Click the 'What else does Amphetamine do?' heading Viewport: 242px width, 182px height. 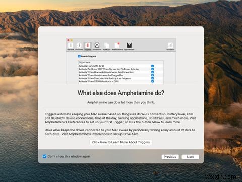point(121,93)
